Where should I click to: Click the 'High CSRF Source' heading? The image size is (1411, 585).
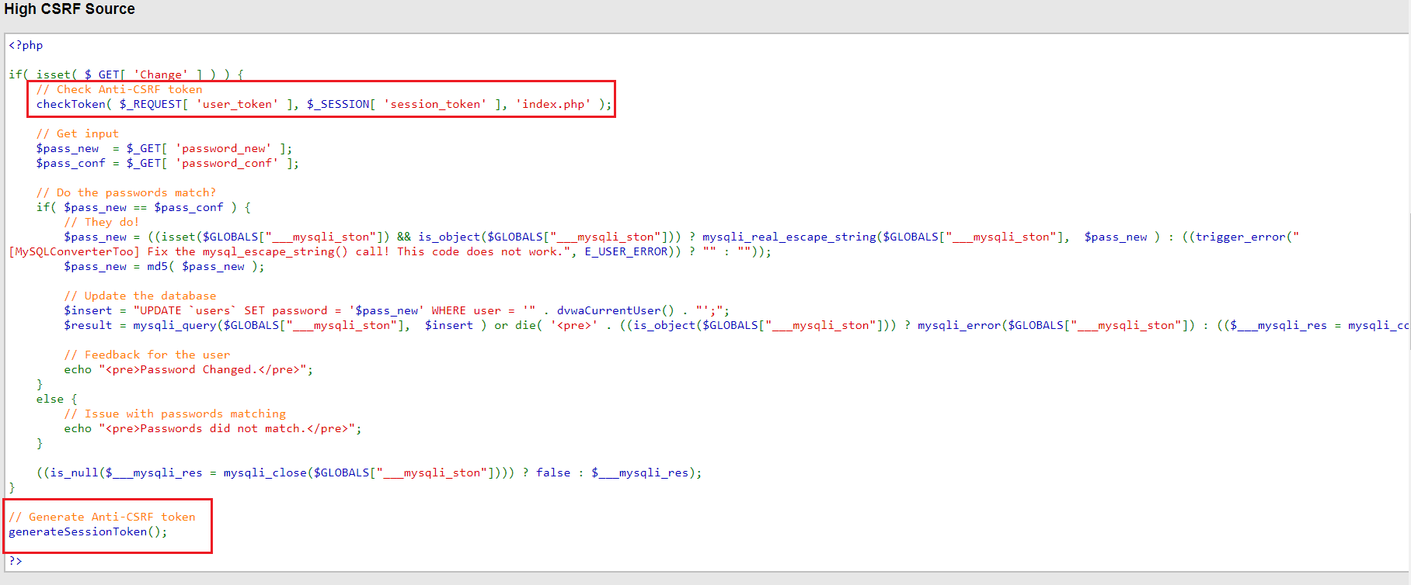click(x=69, y=9)
